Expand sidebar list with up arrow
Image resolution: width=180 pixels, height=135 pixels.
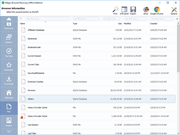[9, 19]
